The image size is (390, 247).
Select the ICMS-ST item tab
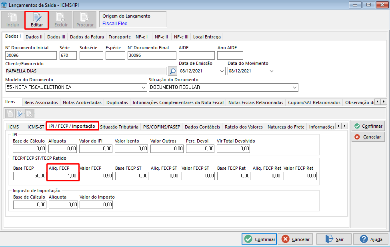[36, 127]
